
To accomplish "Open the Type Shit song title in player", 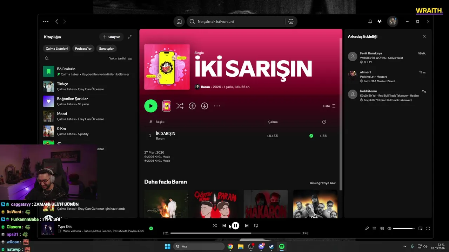I will coord(65,227).
